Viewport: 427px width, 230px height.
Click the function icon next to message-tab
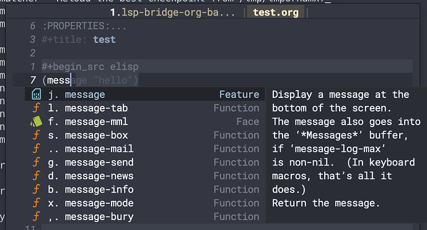(36, 108)
